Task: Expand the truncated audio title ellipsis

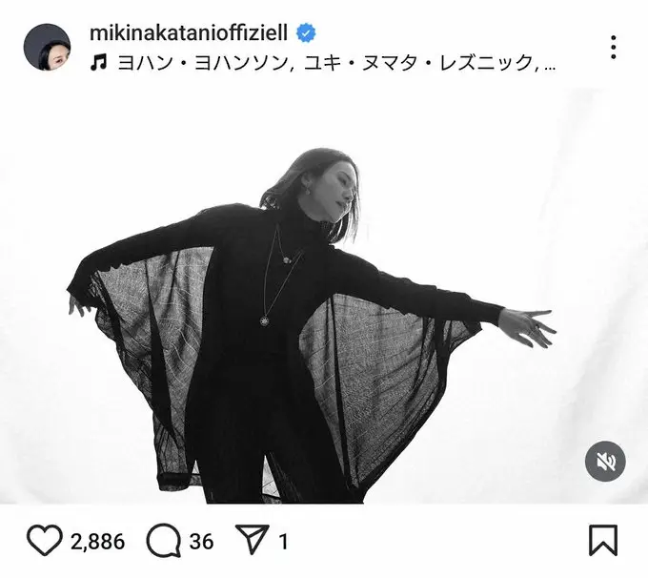Action: tap(550, 66)
